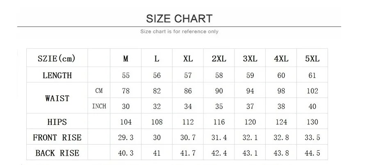Image resolution: width=367 pixels, height=165 pixels.
Task: Select the M size column header
Action: (126, 59)
